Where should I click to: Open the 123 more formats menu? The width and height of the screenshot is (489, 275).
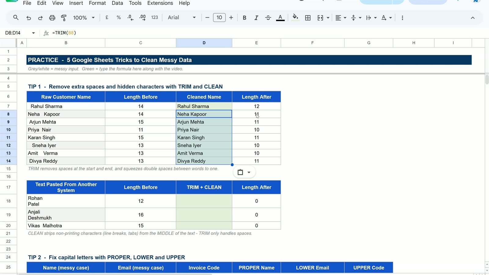tap(155, 18)
